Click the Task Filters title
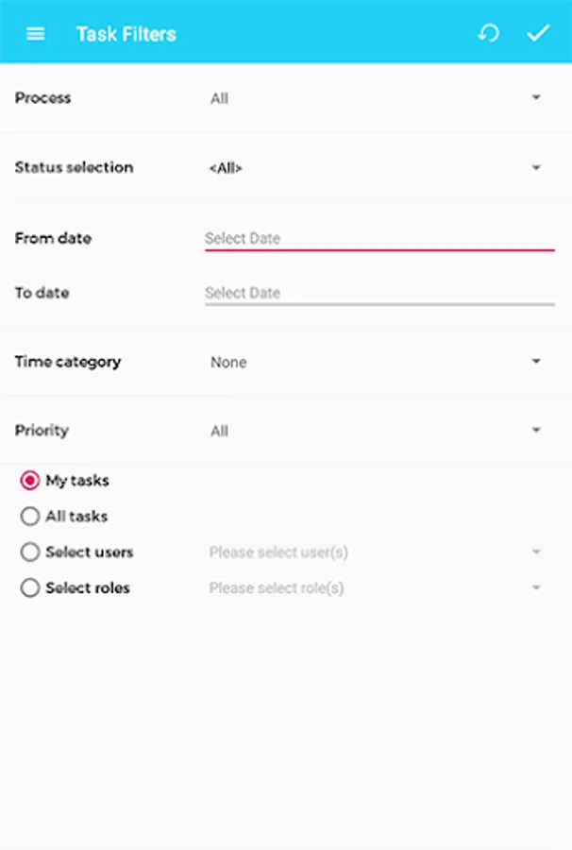The image size is (572, 850). [126, 34]
